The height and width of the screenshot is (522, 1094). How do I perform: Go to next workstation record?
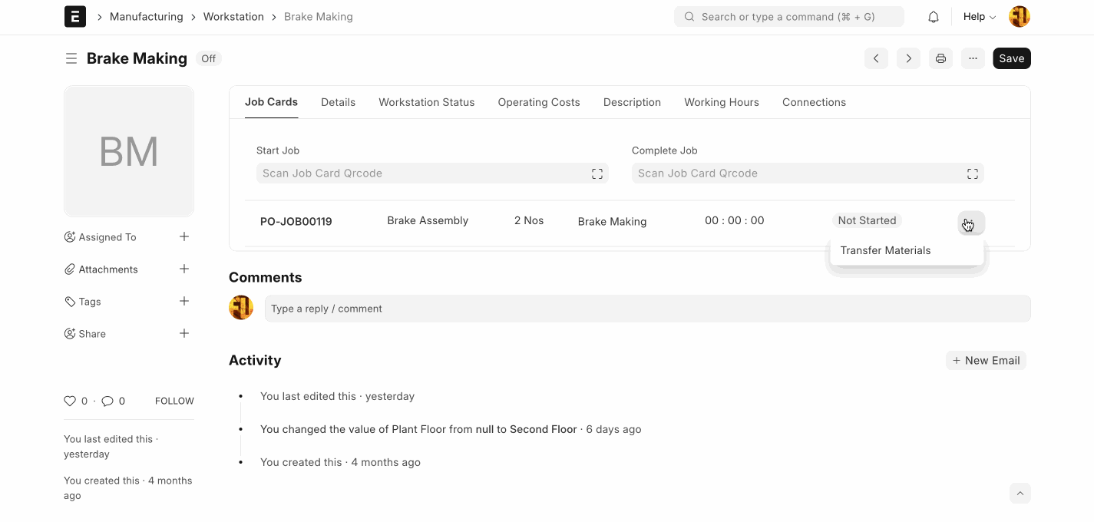coord(908,58)
